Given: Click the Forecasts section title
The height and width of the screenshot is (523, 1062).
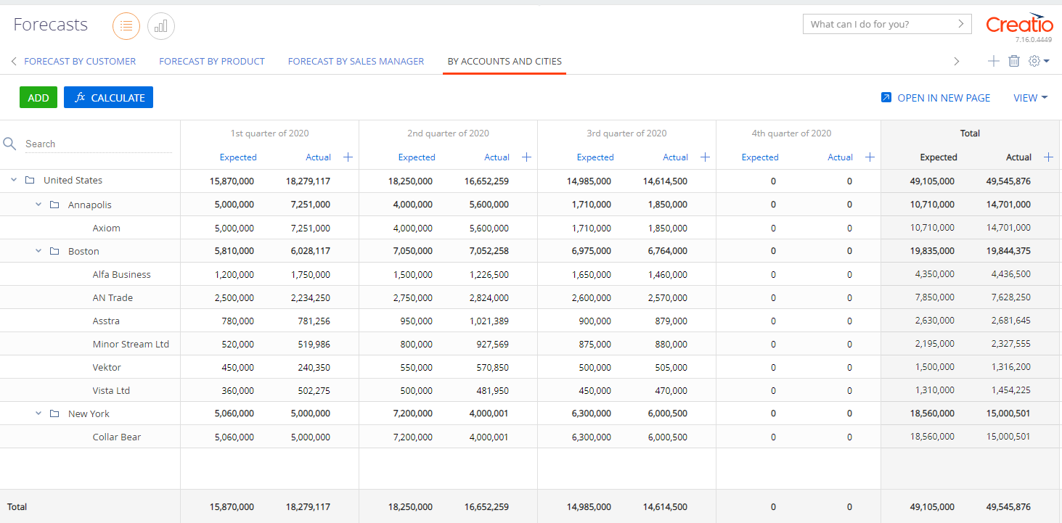Looking at the screenshot, I should coord(51,25).
